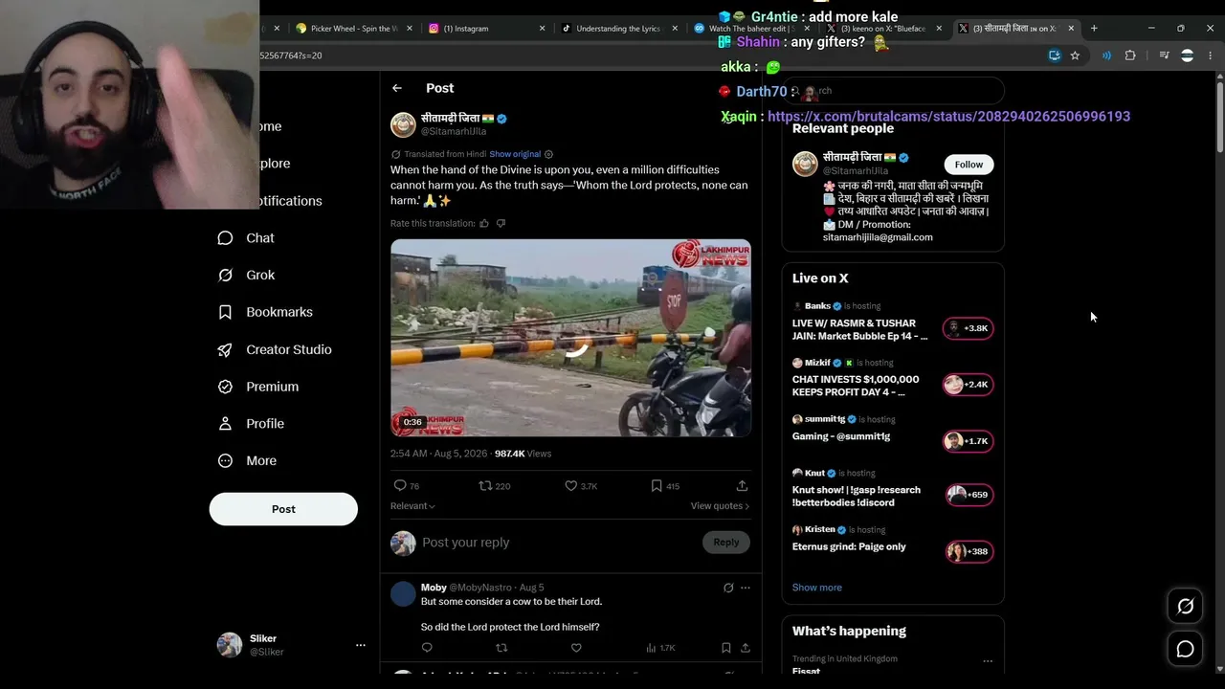1225x689 pixels.
Task: Click the white Post button in sidebar
Action: [283, 509]
